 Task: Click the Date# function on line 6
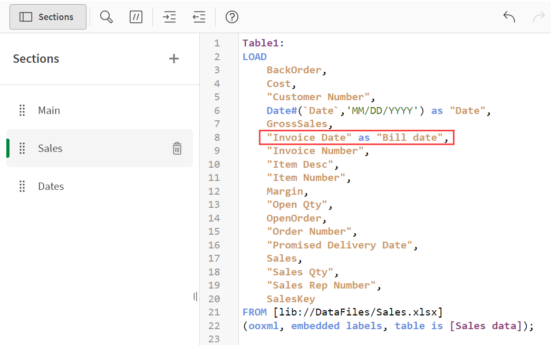click(x=282, y=110)
